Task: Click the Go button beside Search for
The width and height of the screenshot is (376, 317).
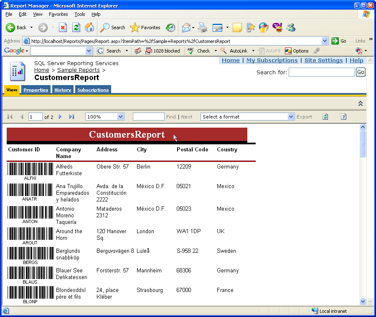Action: (x=360, y=72)
